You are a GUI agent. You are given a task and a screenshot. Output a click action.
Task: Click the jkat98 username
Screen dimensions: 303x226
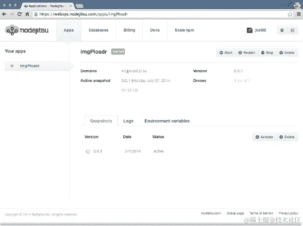click(260, 30)
